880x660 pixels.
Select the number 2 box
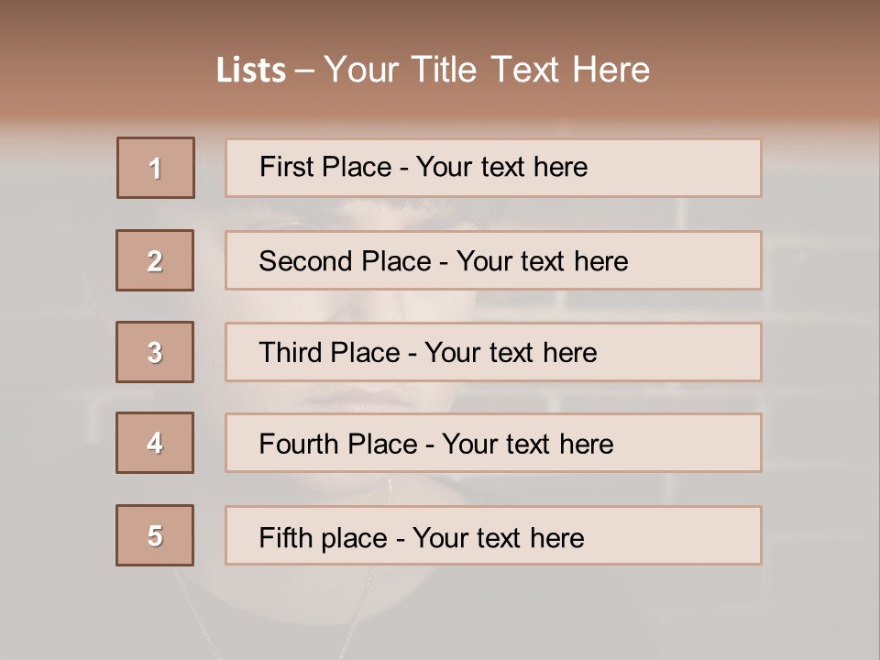(x=155, y=260)
